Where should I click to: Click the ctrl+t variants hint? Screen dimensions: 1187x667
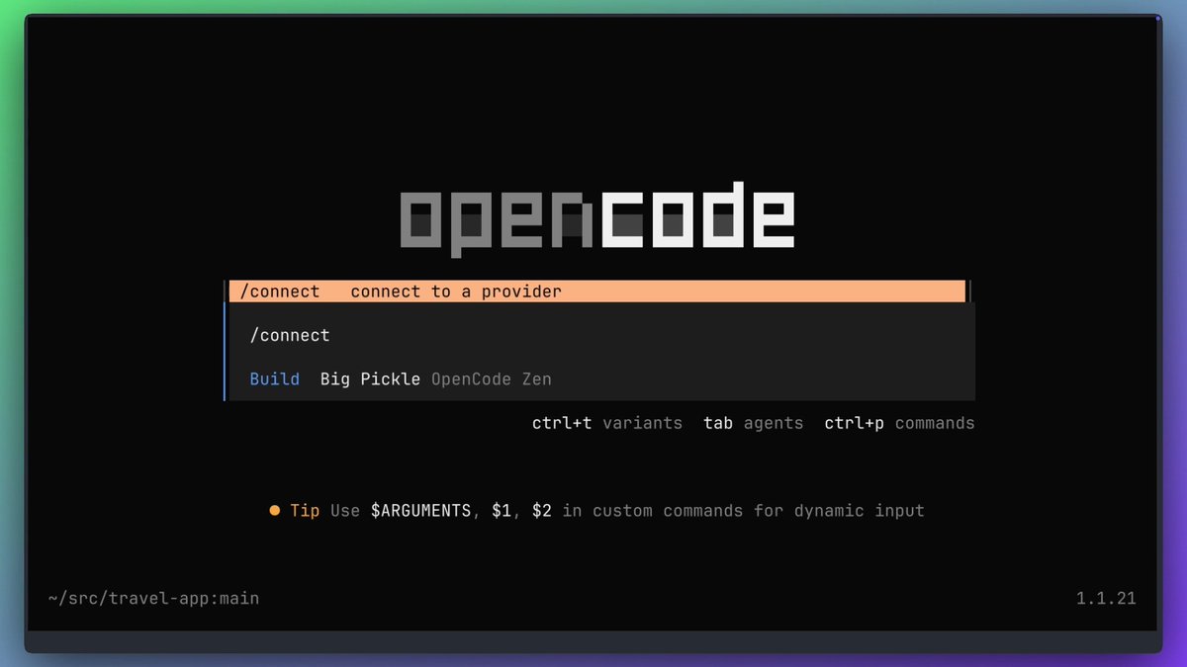coord(607,423)
